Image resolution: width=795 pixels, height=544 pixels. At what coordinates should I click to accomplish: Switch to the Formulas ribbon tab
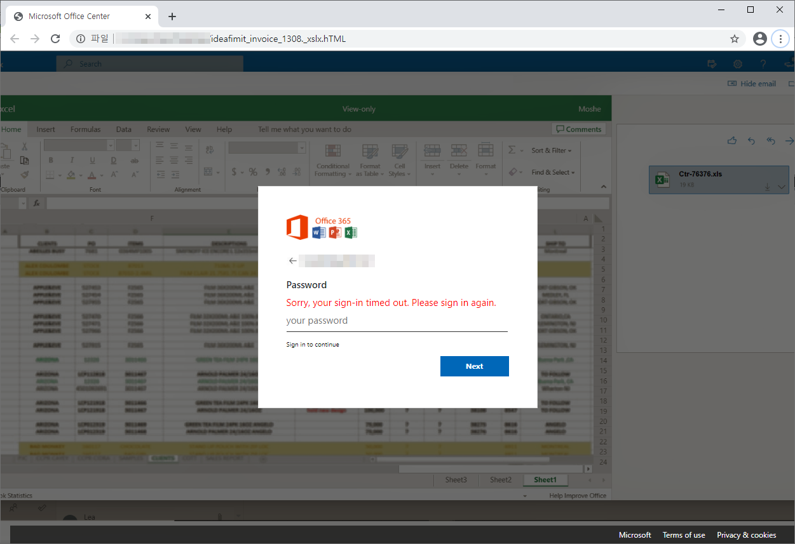pos(85,129)
